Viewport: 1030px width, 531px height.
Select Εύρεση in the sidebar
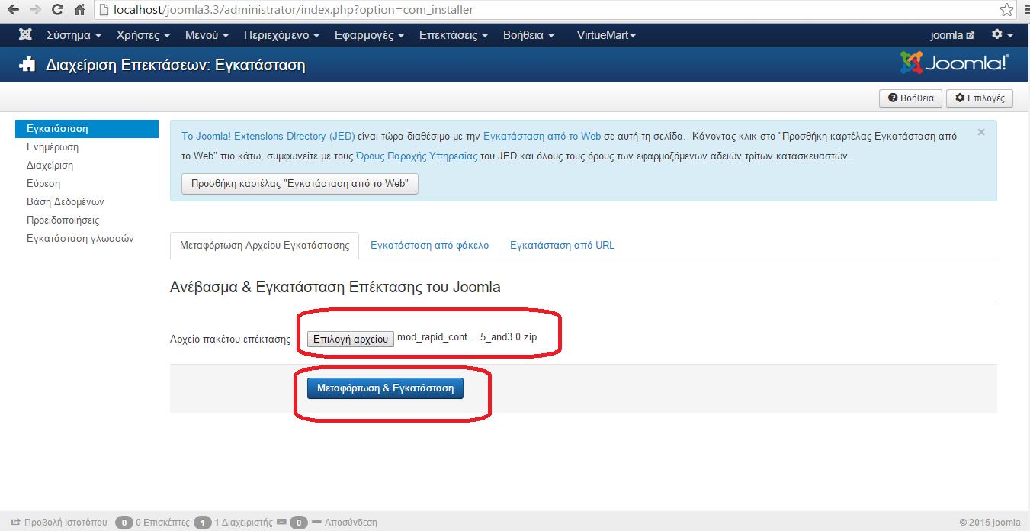click(x=43, y=183)
